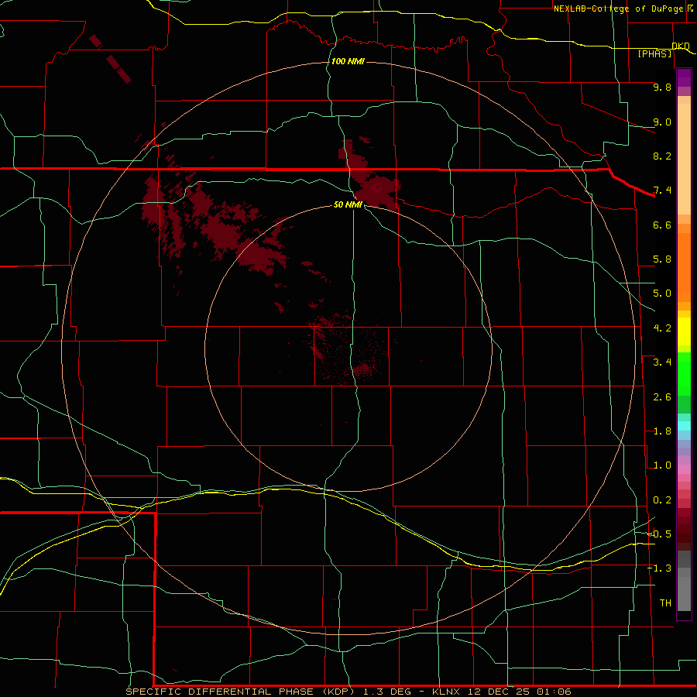
Task: Click the 1.8 color scale value
Action: pos(662,431)
